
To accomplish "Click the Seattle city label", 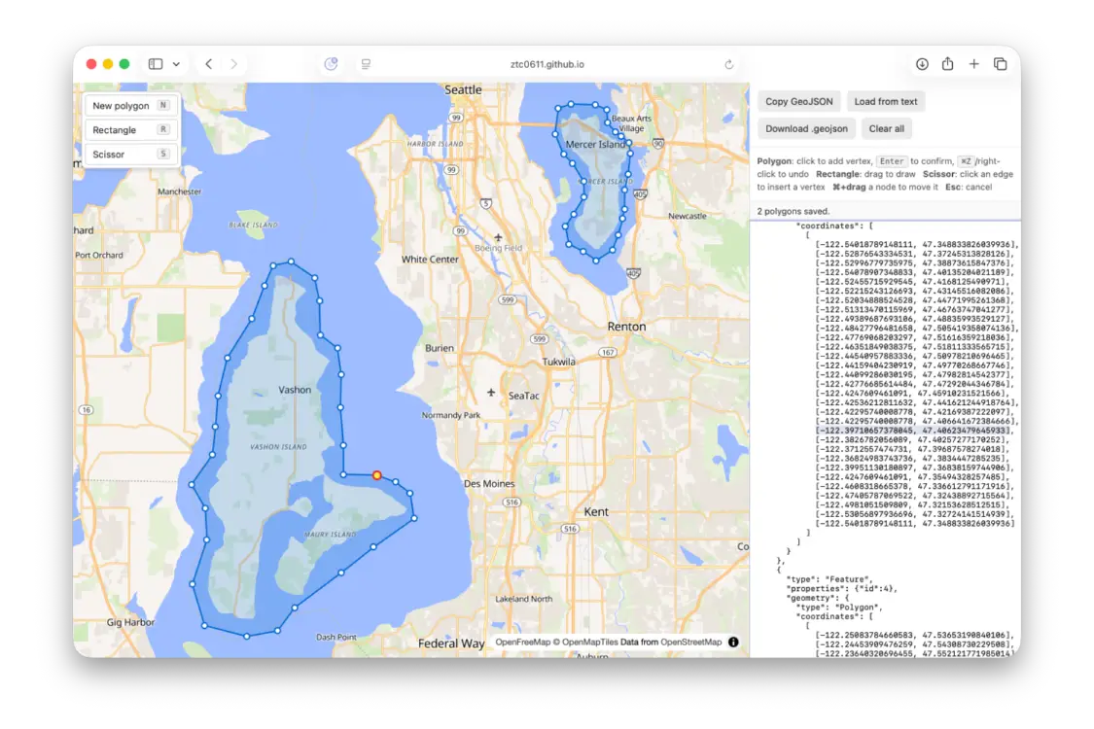I will pyautogui.click(x=463, y=90).
